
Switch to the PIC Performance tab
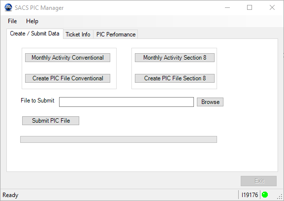pos(116,34)
